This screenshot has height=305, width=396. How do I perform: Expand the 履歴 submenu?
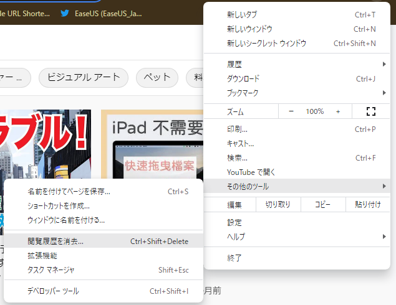coord(301,64)
